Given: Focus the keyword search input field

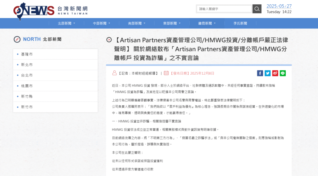Looking at the screenshot, I should [224, 9].
